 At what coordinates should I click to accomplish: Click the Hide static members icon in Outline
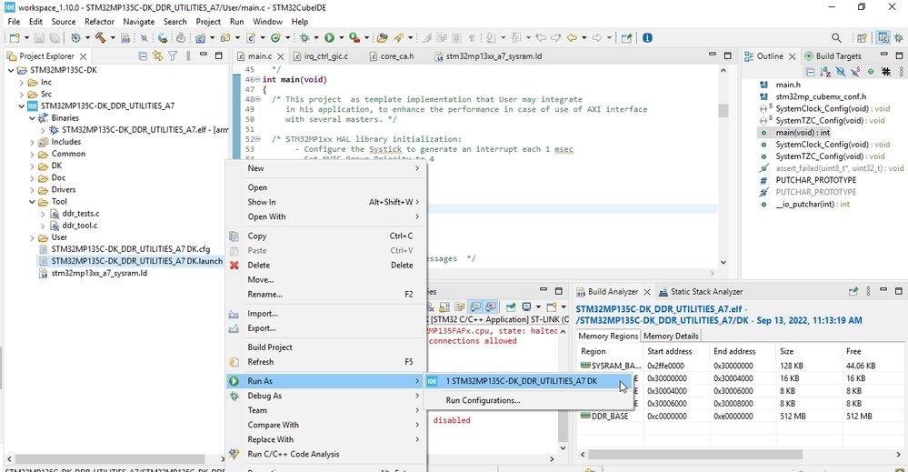(855, 72)
